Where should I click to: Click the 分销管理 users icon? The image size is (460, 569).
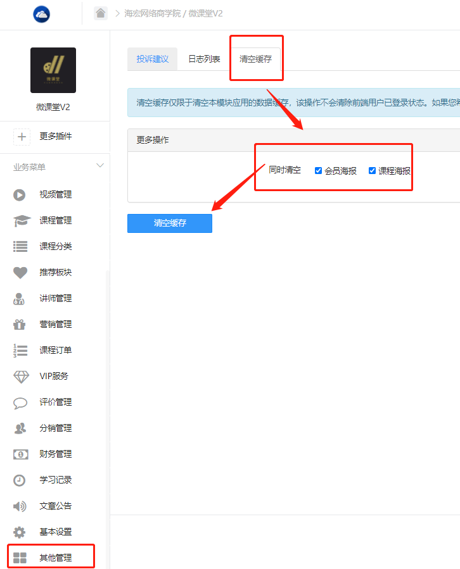(x=20, y=428)
